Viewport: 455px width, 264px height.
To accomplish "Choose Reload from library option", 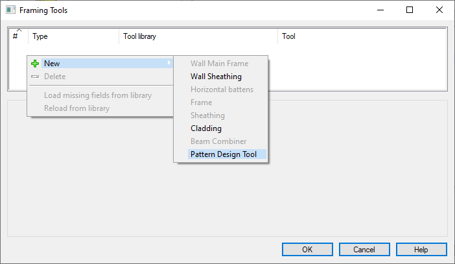I will [x=76, y=108].
